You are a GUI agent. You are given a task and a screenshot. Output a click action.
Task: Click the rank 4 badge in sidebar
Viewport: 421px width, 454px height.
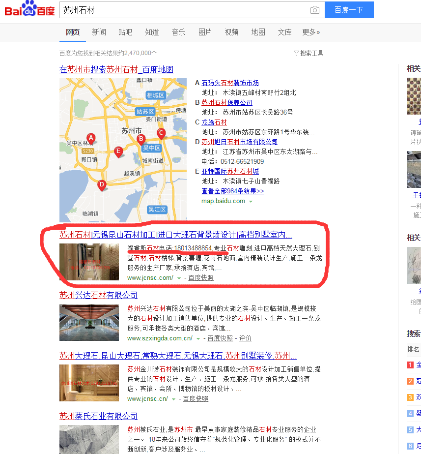tap(410, 414)
